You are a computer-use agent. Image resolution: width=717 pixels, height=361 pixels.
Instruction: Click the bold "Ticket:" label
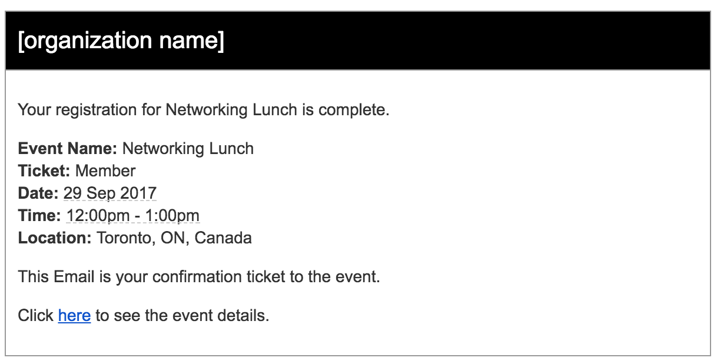point(44,171)
